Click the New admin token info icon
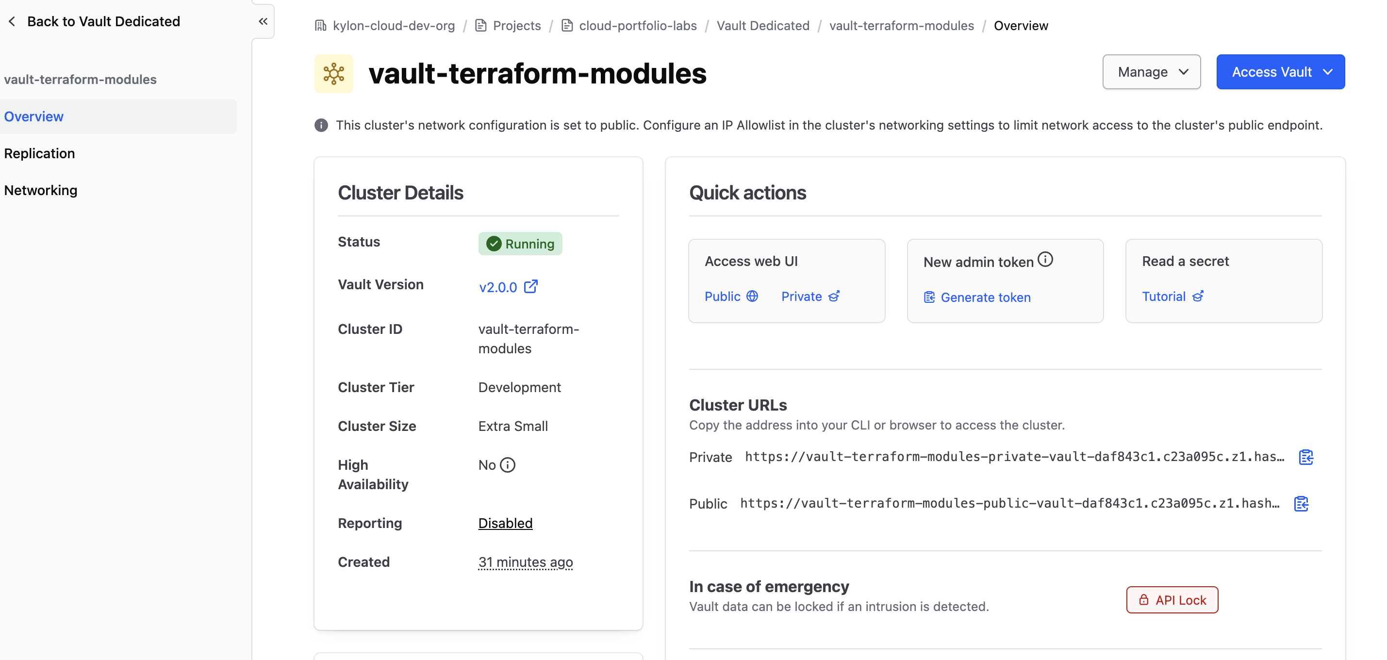 click(x=1045, y=260)
